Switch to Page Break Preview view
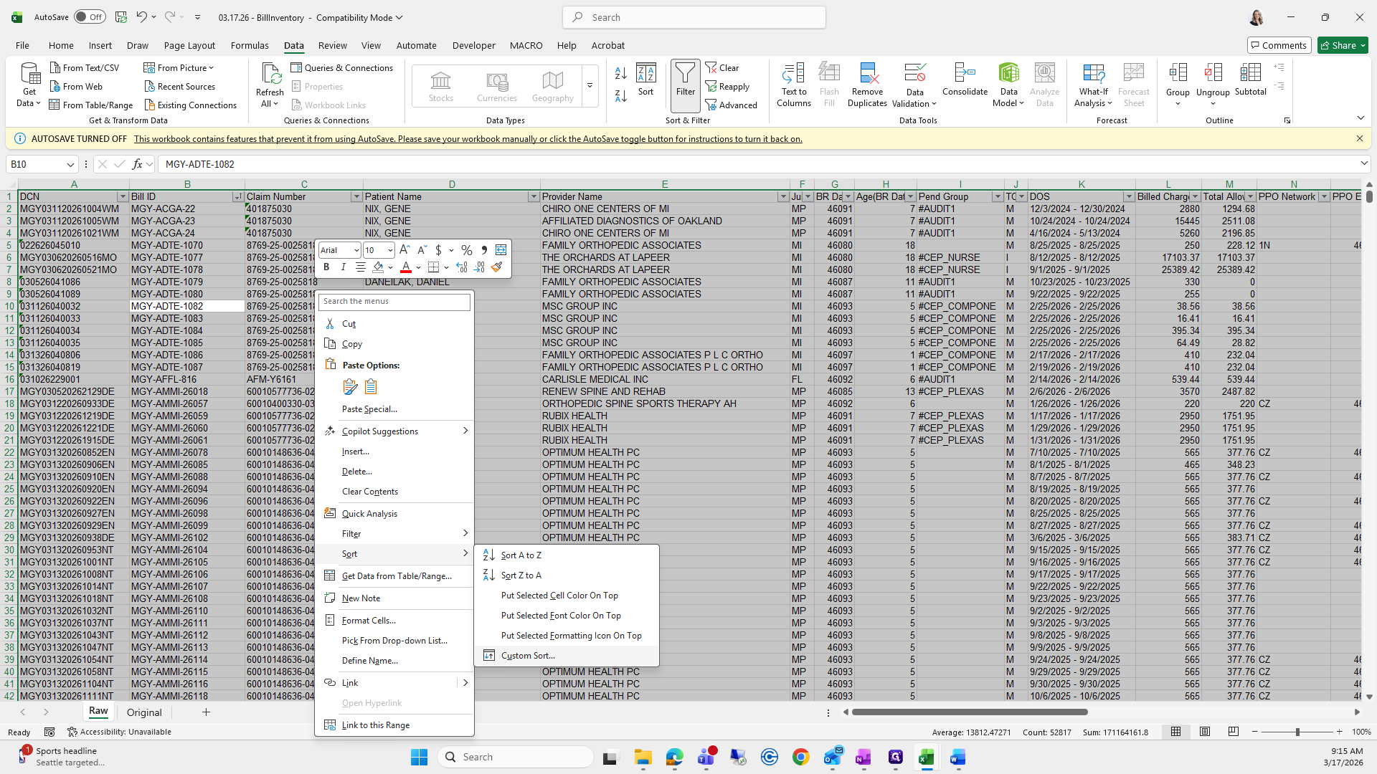Screen dimensions: 1377x774 point(1233,732)
